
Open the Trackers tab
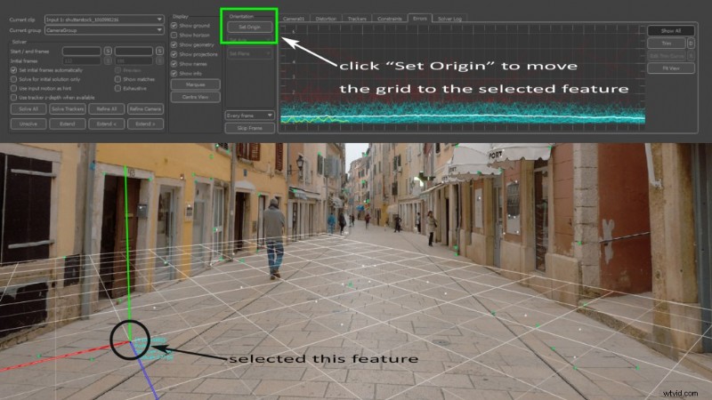coord(357,19)
